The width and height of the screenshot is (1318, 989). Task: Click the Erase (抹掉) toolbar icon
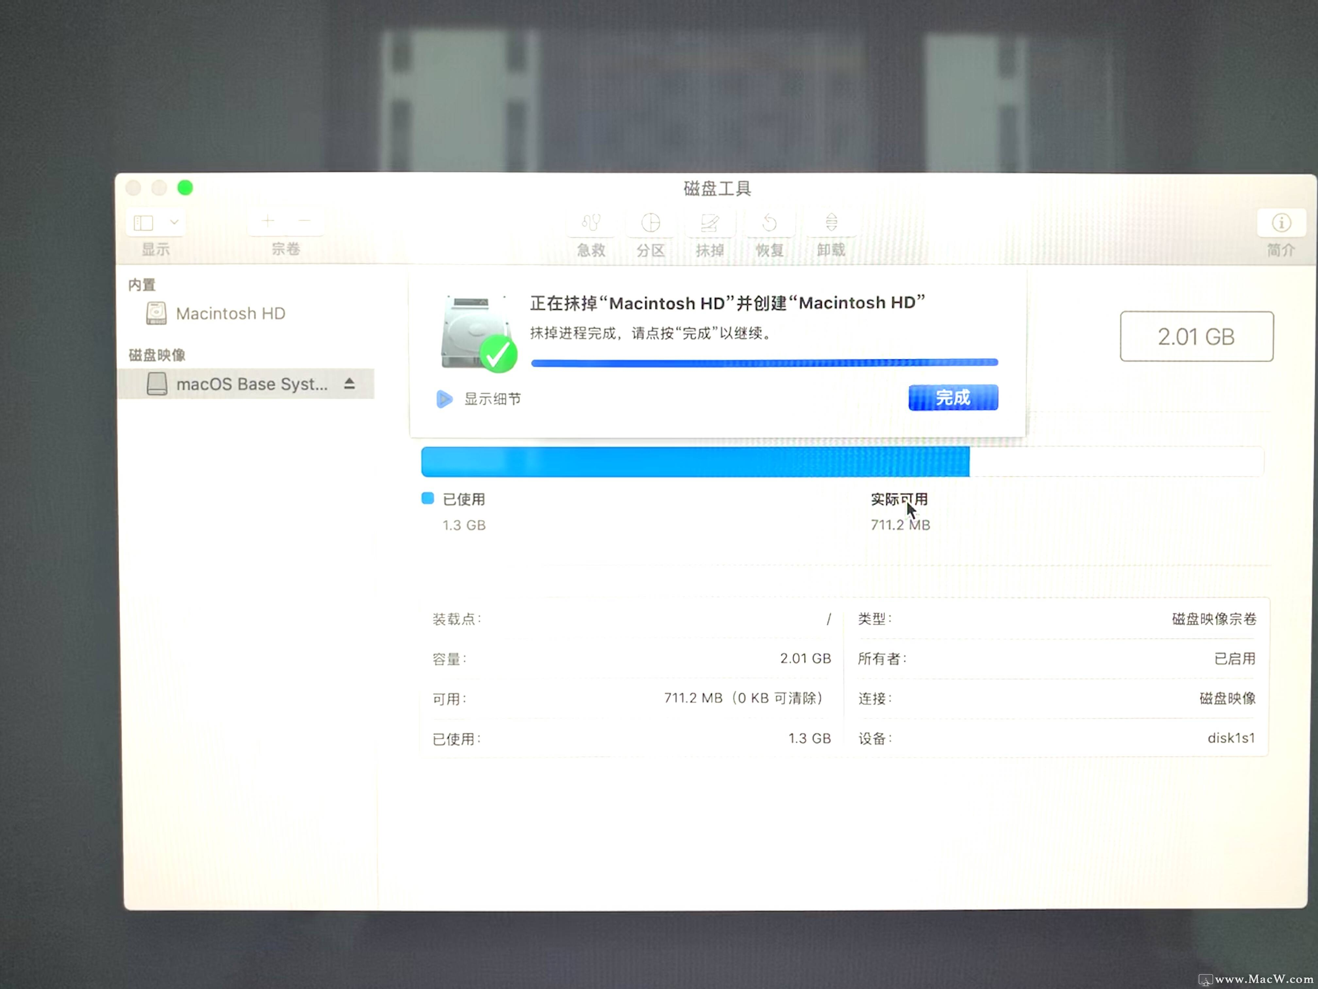tap(710, 223)
